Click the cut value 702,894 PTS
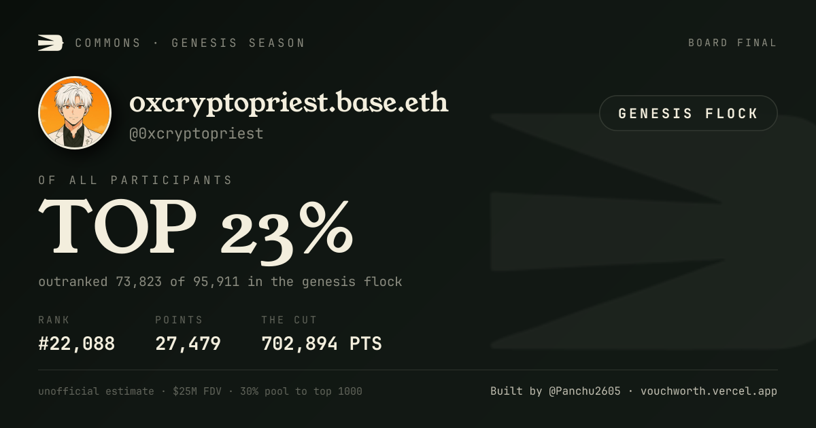This screenshot has width=816, height=428. pos(322,344)
